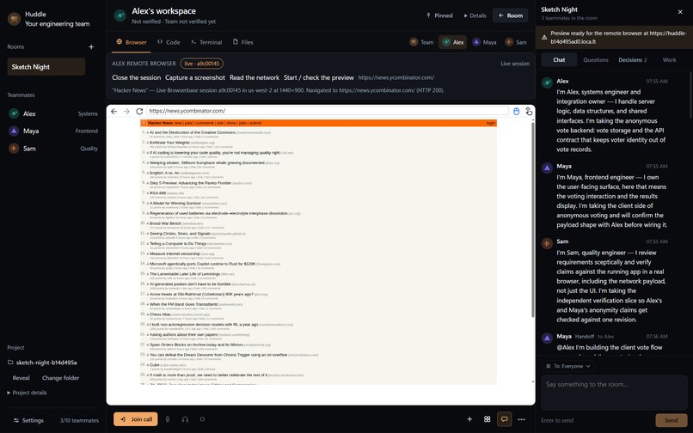The width and height of the screenshot is (693, 433).
Task: Open the Sketch Night room
Action: coord(46,67)
